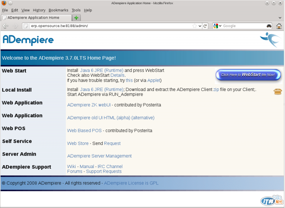Screen dimensions: 285x208
Task: Open the Firefox home page icon
Action: (x=279, y=26)
